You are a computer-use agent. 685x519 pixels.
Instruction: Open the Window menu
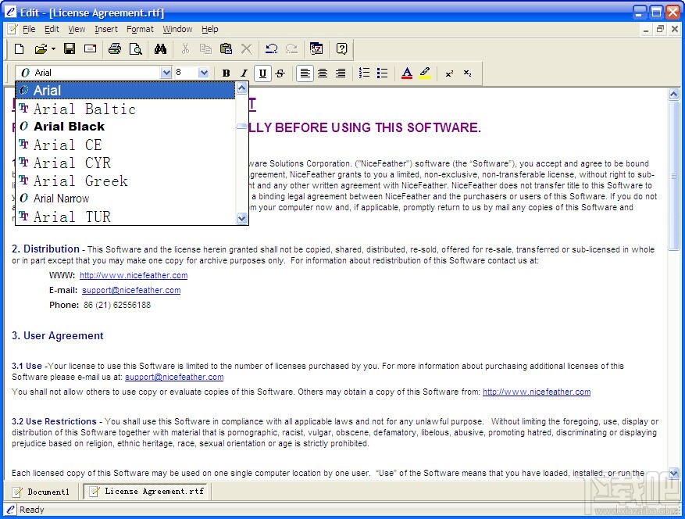[177, 29]
